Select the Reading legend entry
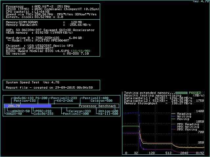Screen dimensions: 210x157 click(184, 114)
